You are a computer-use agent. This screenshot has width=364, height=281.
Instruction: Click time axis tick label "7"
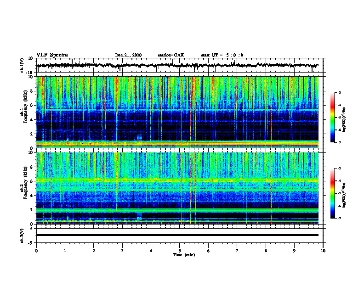click(x=237, y=251)
